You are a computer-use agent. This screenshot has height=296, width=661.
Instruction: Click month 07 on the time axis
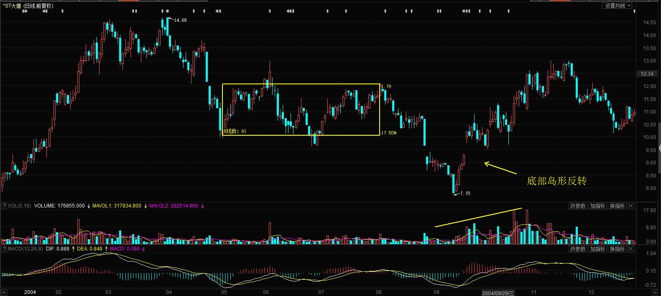321,292
